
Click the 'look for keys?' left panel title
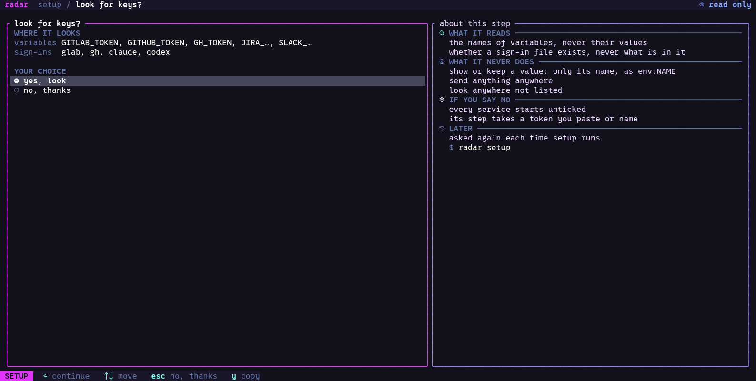[47, 24]
